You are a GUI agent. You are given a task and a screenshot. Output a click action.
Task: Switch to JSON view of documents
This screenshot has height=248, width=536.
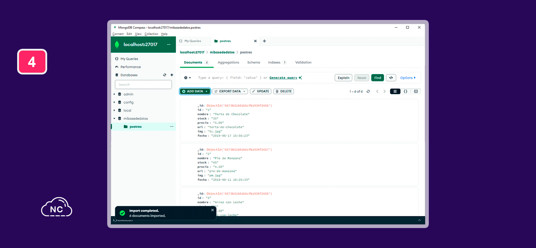coord(406,92)
